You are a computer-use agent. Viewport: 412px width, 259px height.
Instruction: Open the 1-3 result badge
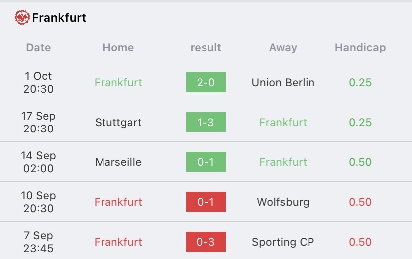pyautogui.click(x=206, y=122)
